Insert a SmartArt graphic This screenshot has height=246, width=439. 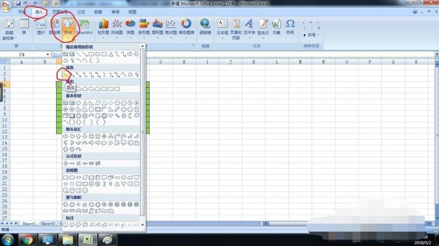[x=84, y=27]
